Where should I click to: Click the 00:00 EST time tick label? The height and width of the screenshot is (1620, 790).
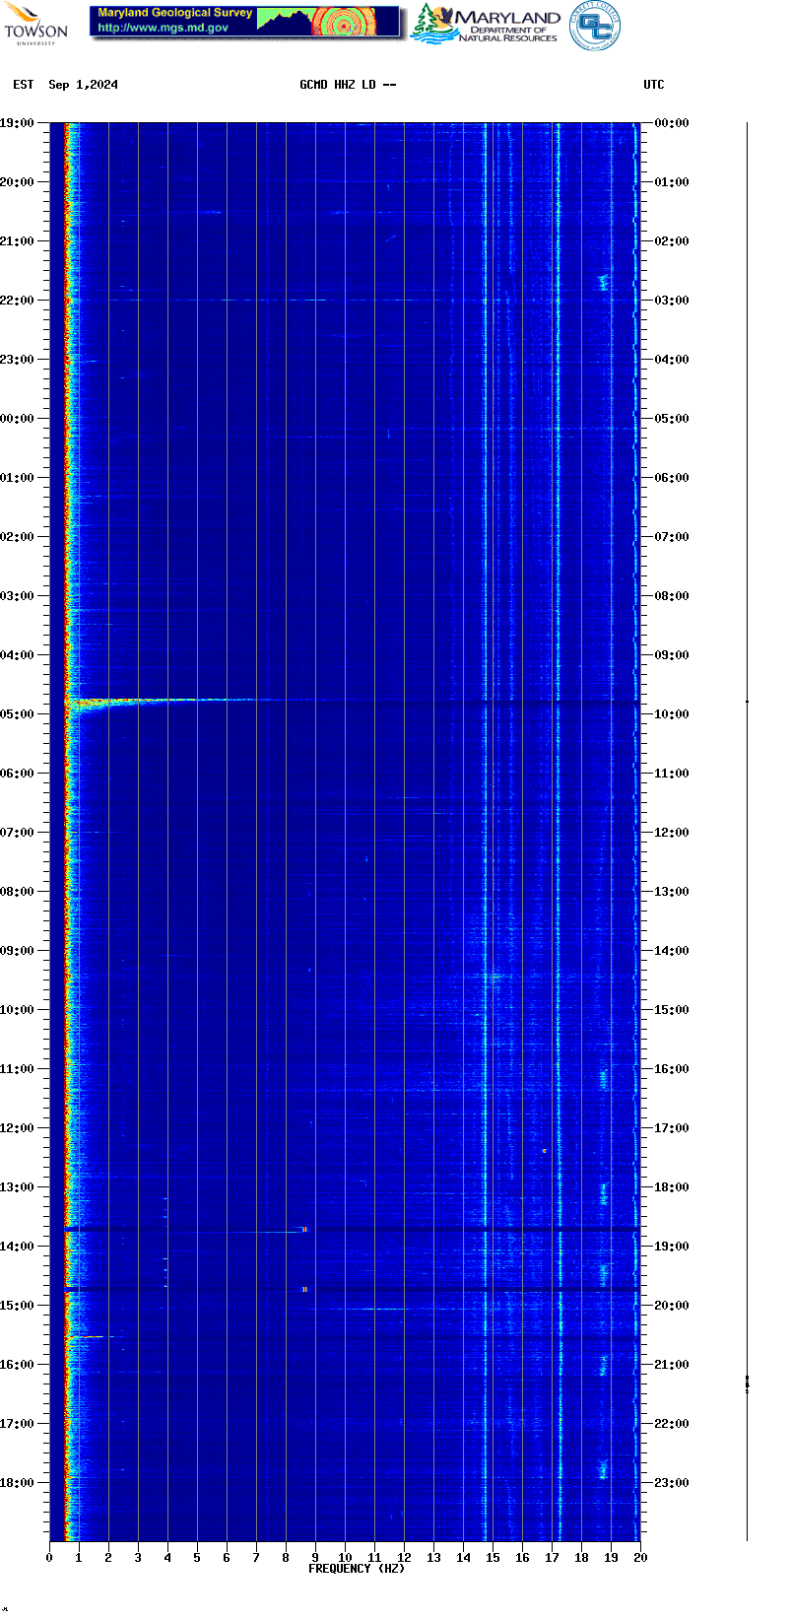17,419
